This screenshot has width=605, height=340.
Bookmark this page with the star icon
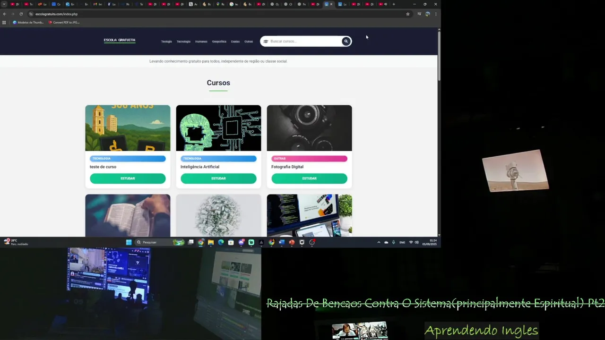click(408, 14)
